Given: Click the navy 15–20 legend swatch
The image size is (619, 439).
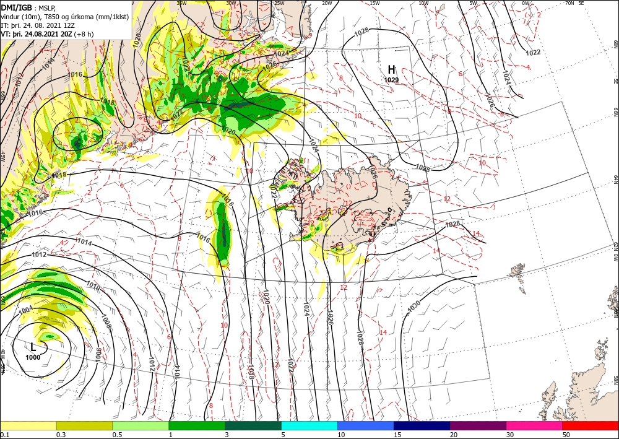Looking at the screenshot, I should pos(422,425).
